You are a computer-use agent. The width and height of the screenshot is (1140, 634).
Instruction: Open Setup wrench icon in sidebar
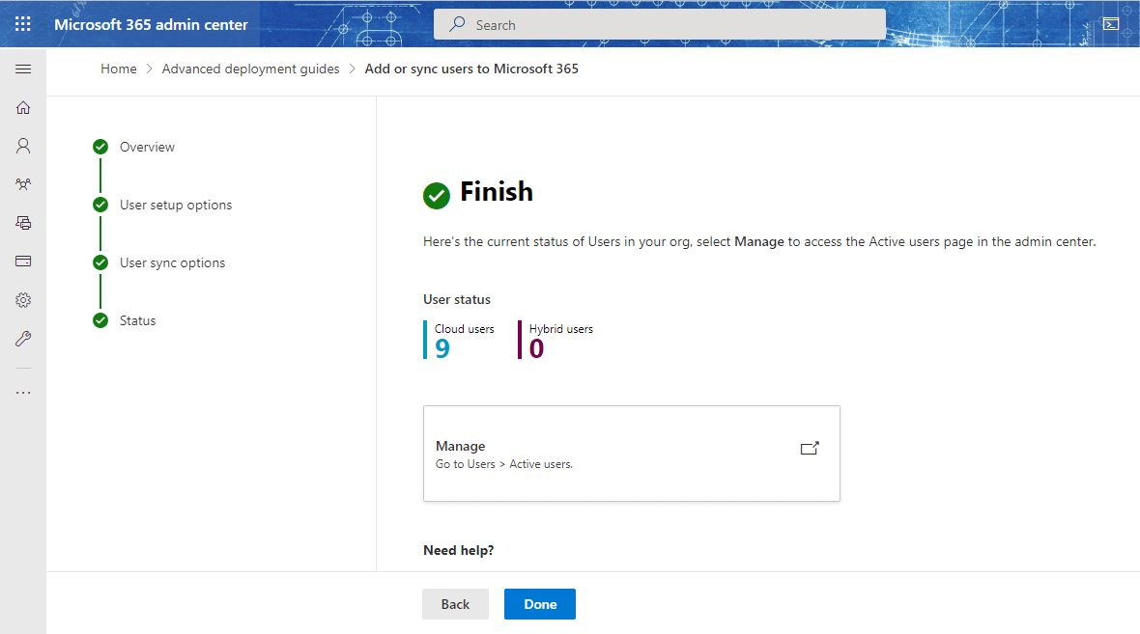click(x=23, y=339)
